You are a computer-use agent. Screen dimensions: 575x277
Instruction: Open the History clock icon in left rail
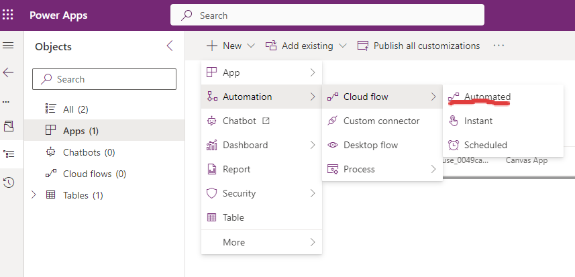point(8,182)
